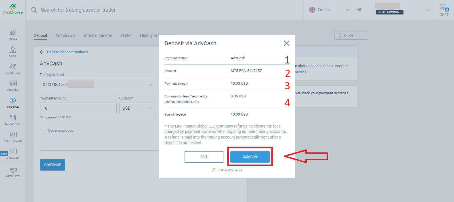Expand the English language dropdown

329,10
